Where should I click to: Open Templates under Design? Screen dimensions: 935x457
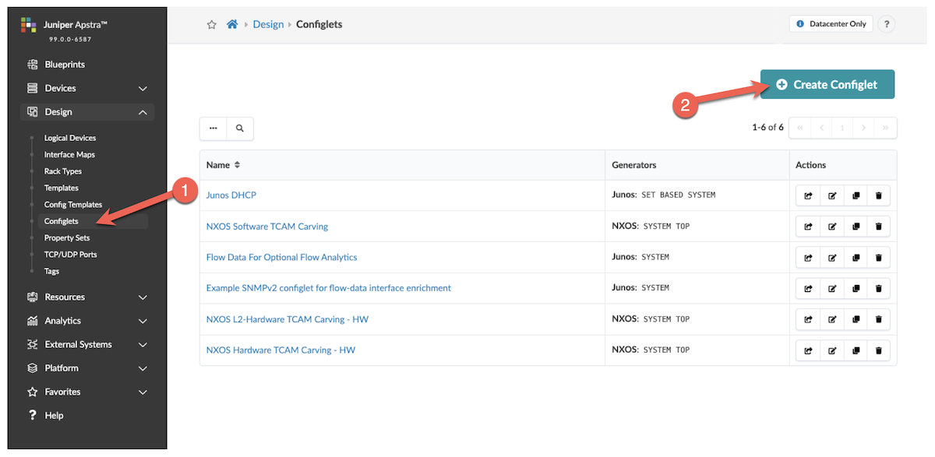tap(62, 188)
